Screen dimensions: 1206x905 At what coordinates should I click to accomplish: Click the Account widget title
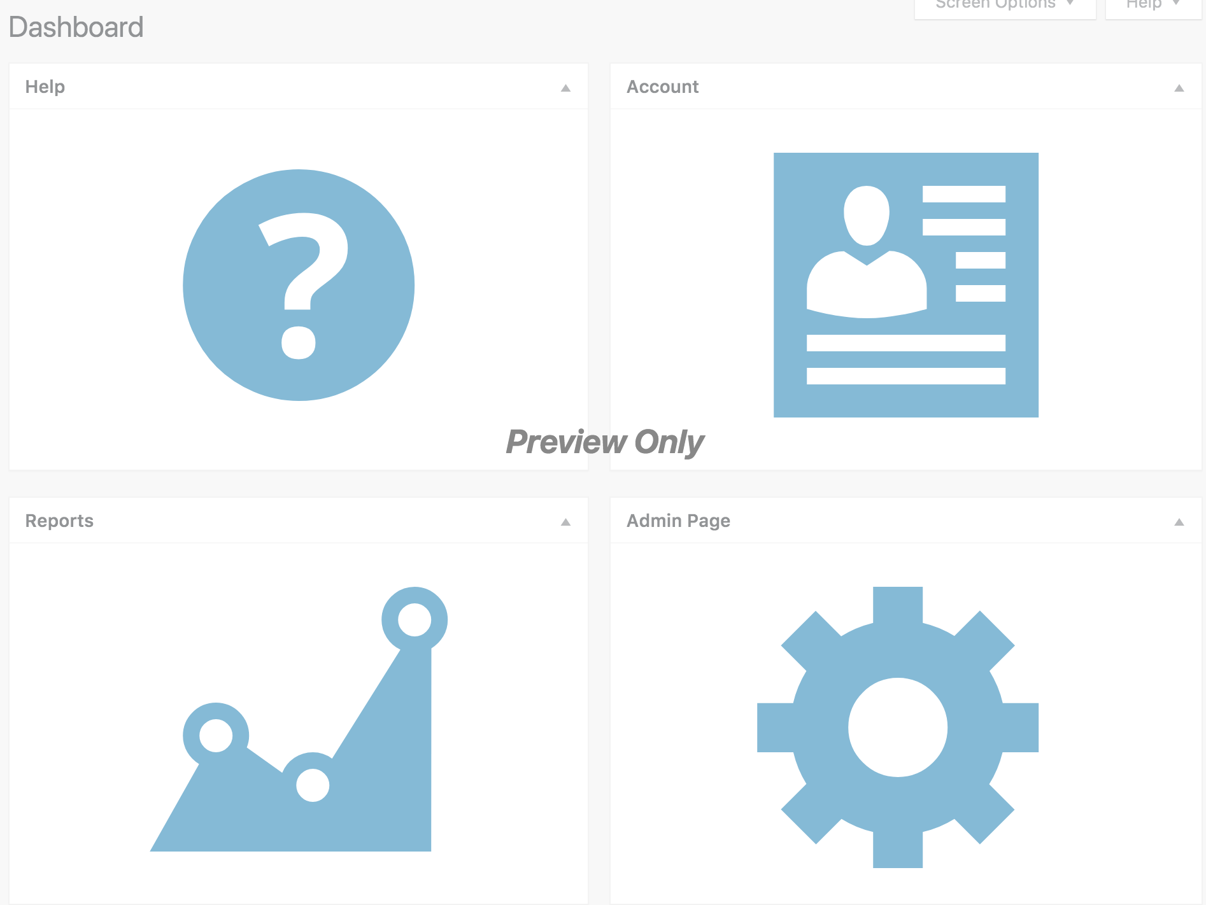pyautogui.click(x=663, y=87)
